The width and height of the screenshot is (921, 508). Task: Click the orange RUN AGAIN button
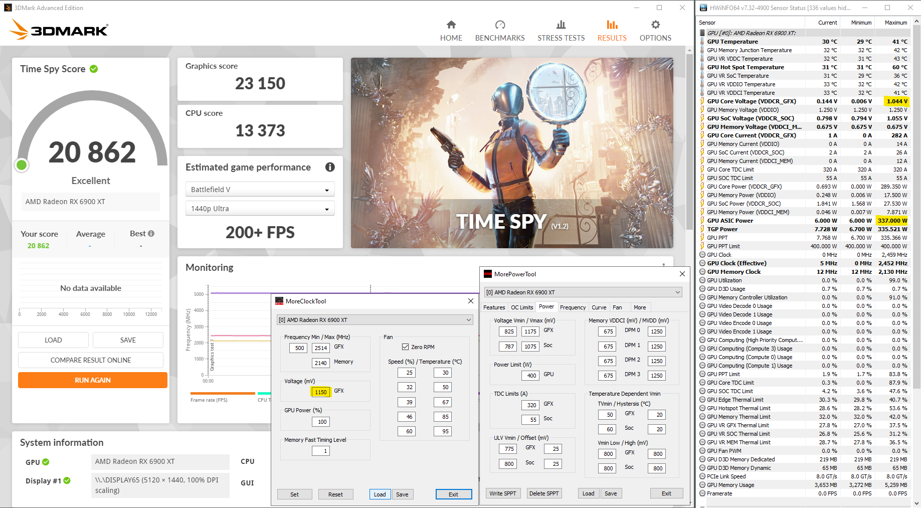(93, 380)
